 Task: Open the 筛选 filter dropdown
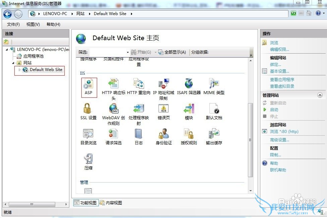(x=128, y=52)
